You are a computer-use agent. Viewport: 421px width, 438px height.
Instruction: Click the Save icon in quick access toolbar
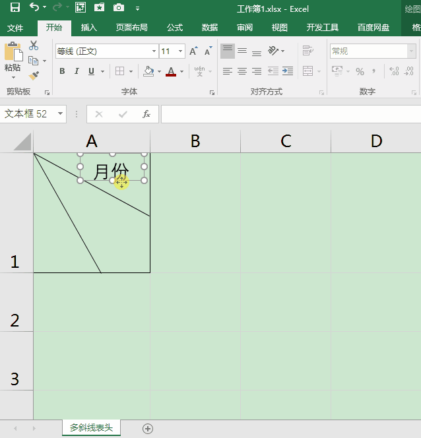tap(15, 7)
